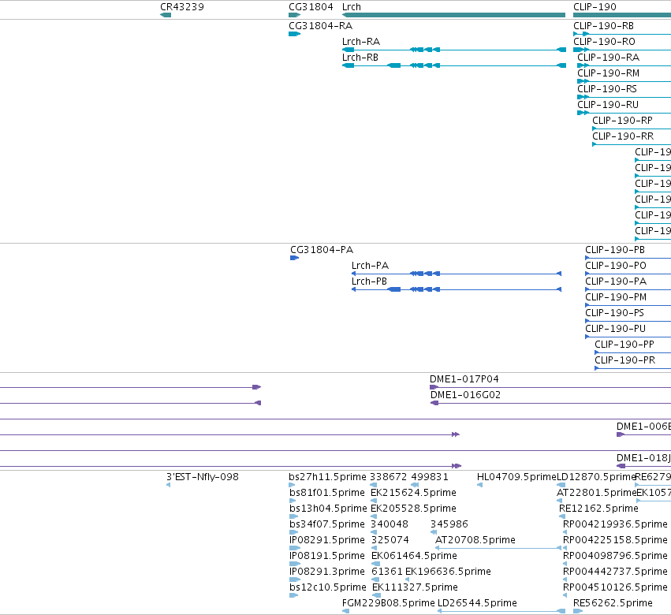Click the CR43239 gene label
671x615 pixels.
(x=182, y=7)
